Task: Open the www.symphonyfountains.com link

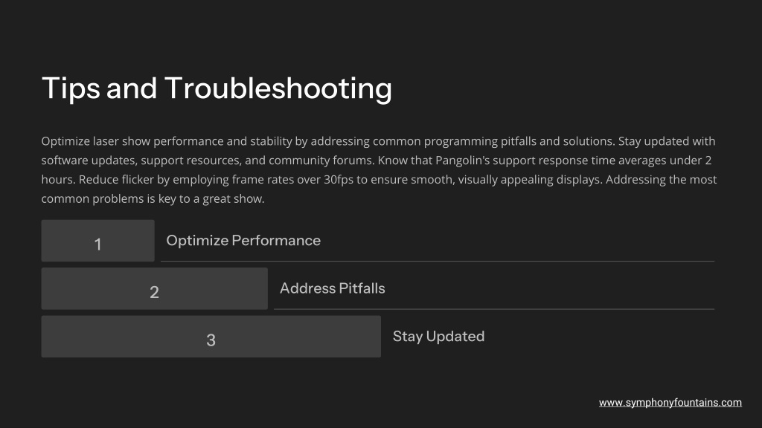Action: click(x=670, y=403)
